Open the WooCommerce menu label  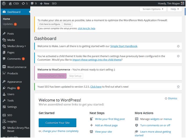coord(17,67)
